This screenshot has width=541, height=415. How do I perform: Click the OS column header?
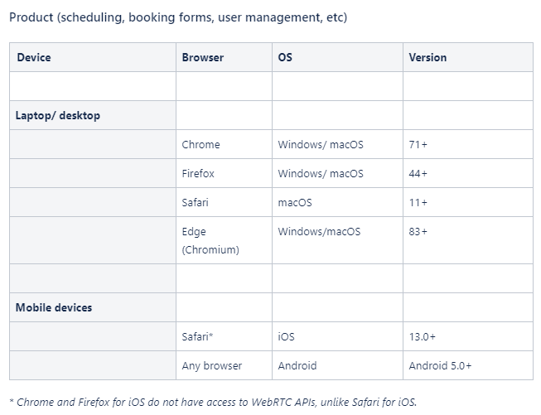(x=285, y=58)
